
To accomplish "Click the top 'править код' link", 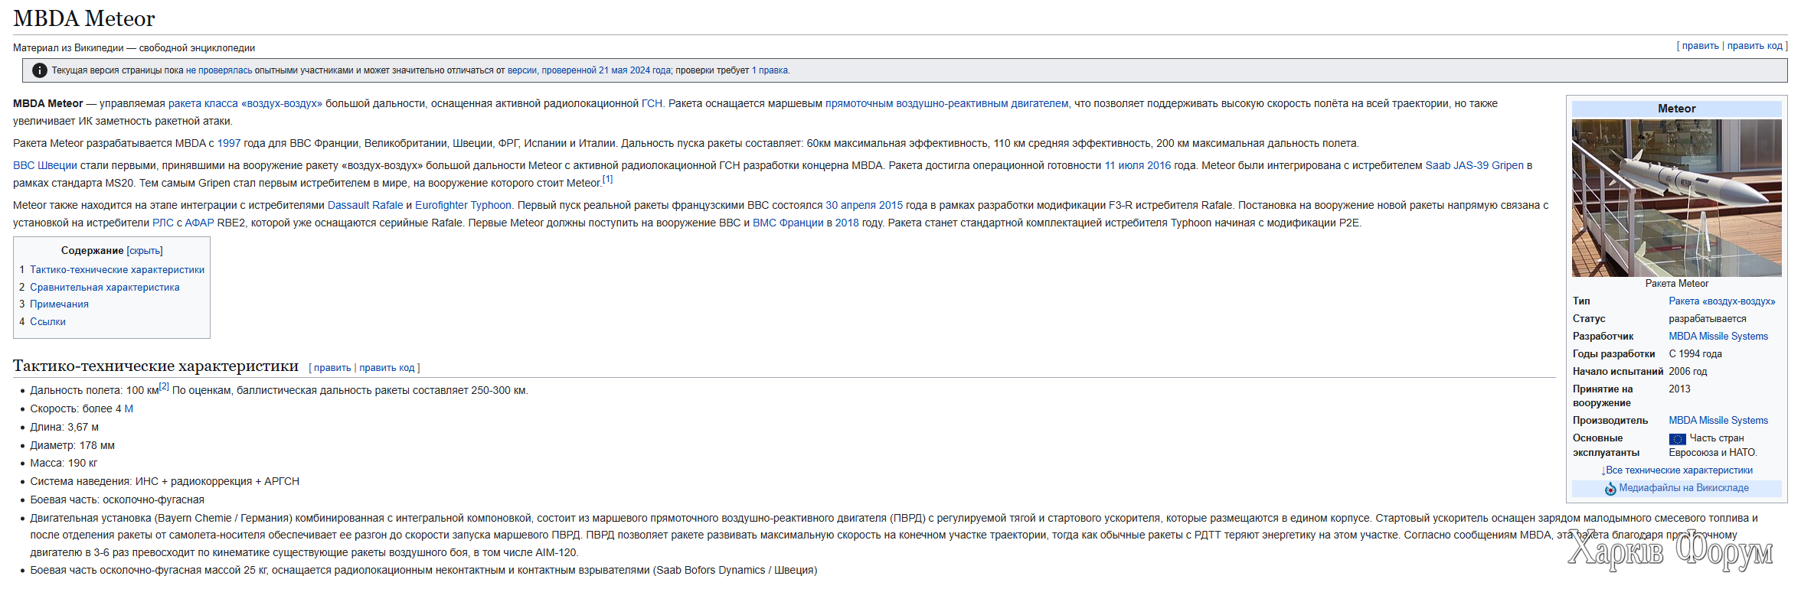I will click(x=1755, y=46).
